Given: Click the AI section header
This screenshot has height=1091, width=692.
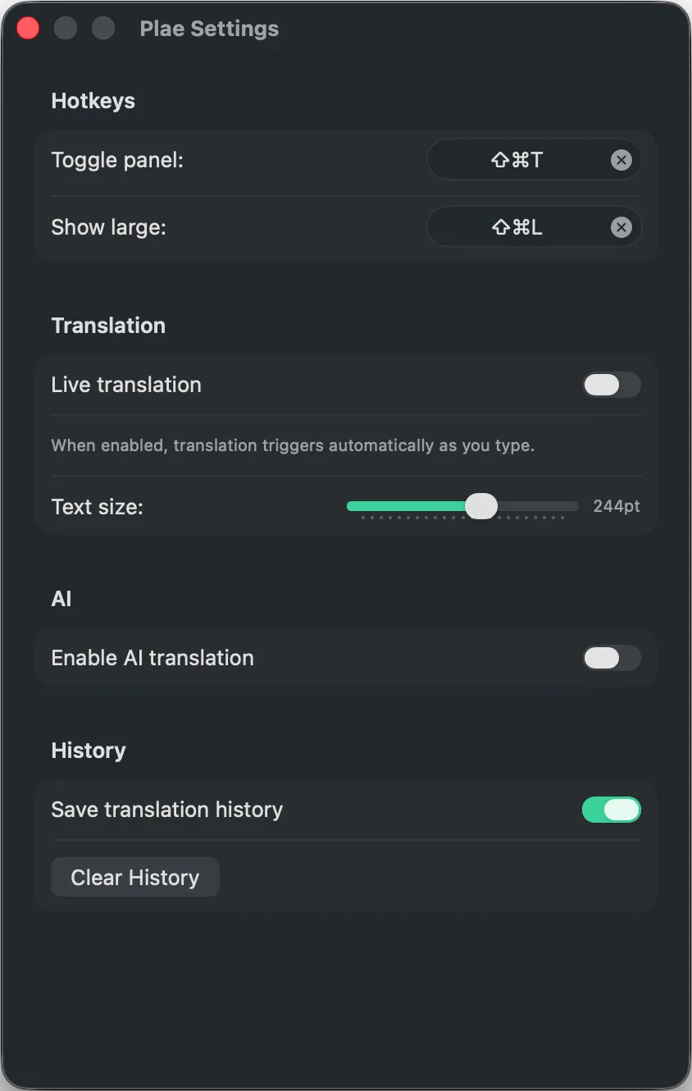Looking at the screenshot, I should [61, 599].
